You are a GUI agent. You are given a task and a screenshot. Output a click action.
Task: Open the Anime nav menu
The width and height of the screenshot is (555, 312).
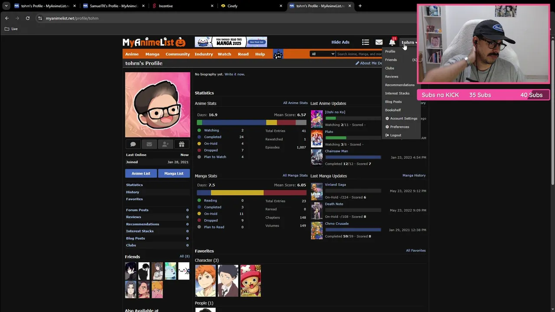132,54
